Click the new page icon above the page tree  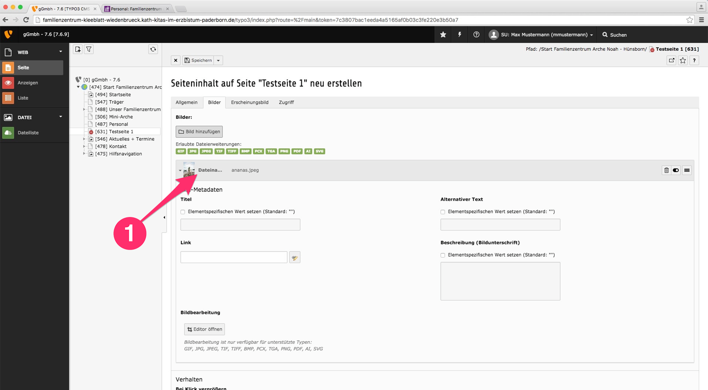click(78, 49)
